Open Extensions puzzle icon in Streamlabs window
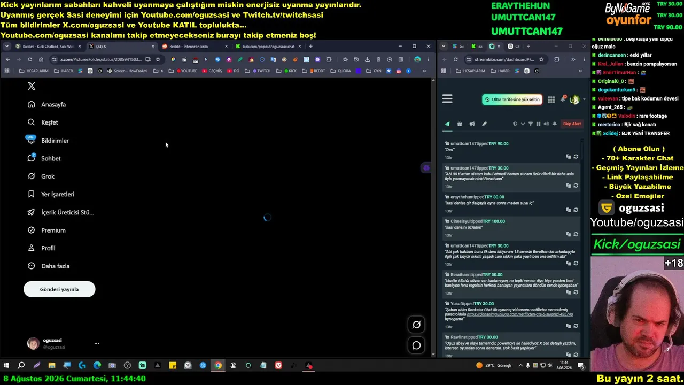Screen dimensions: 684x385 (557, 59)
